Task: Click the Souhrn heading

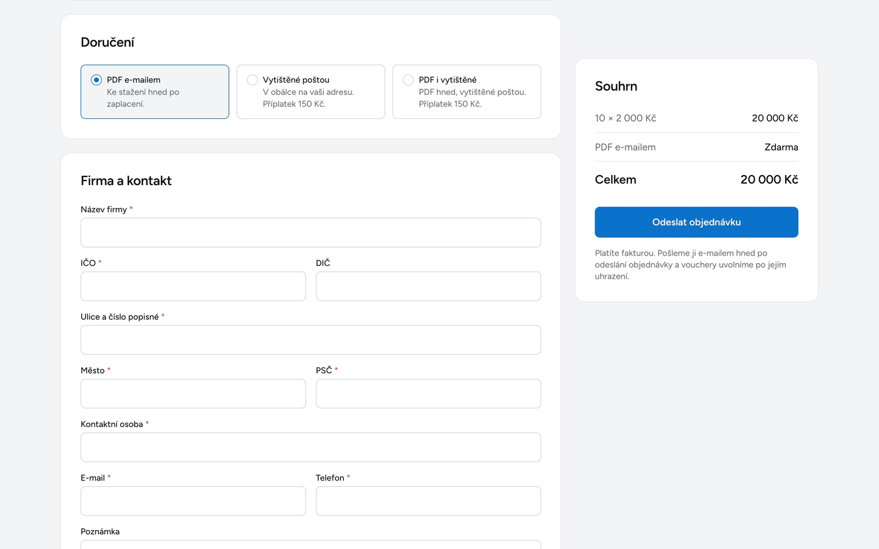Action: point(616,86)
